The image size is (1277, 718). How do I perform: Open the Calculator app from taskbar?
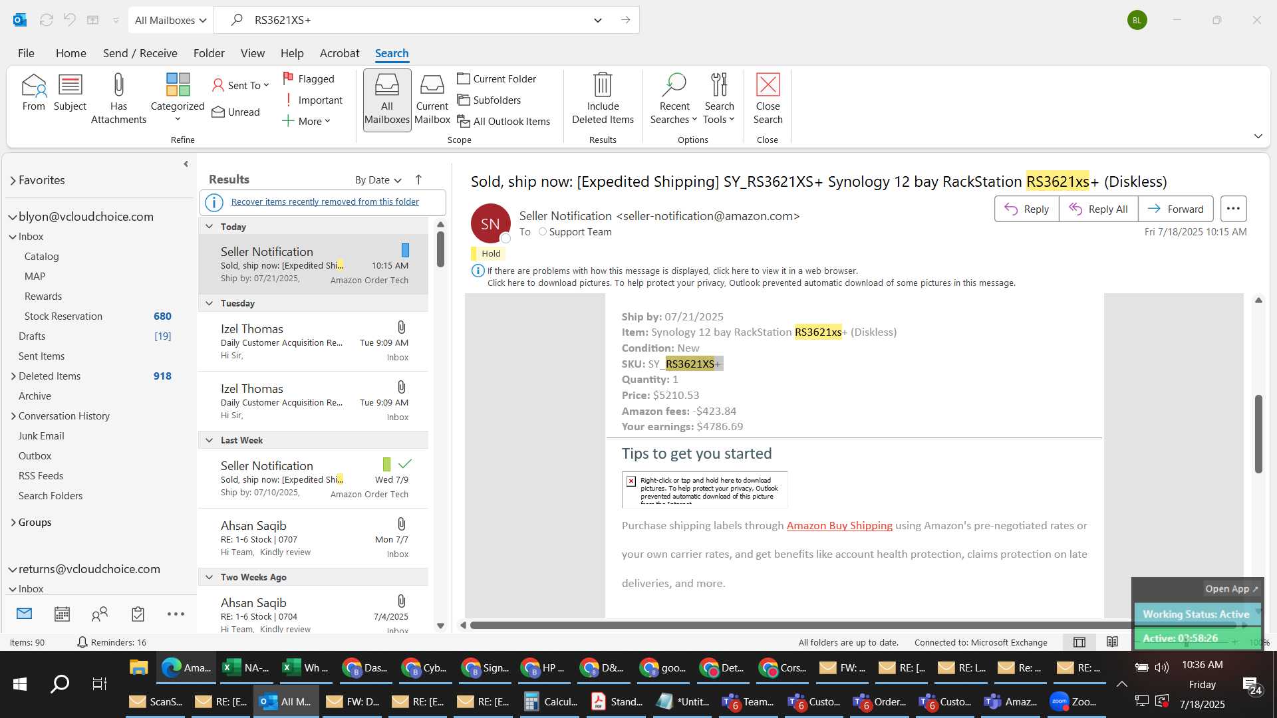(551, 701)
